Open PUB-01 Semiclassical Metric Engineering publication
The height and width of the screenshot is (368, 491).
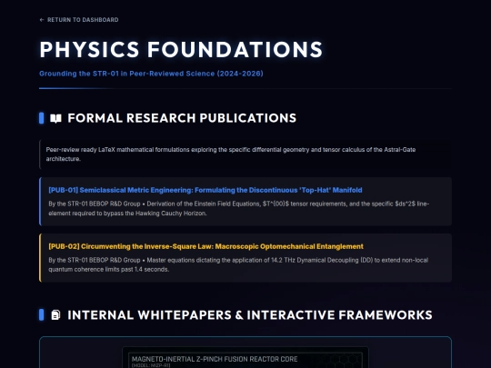point(205,190)
